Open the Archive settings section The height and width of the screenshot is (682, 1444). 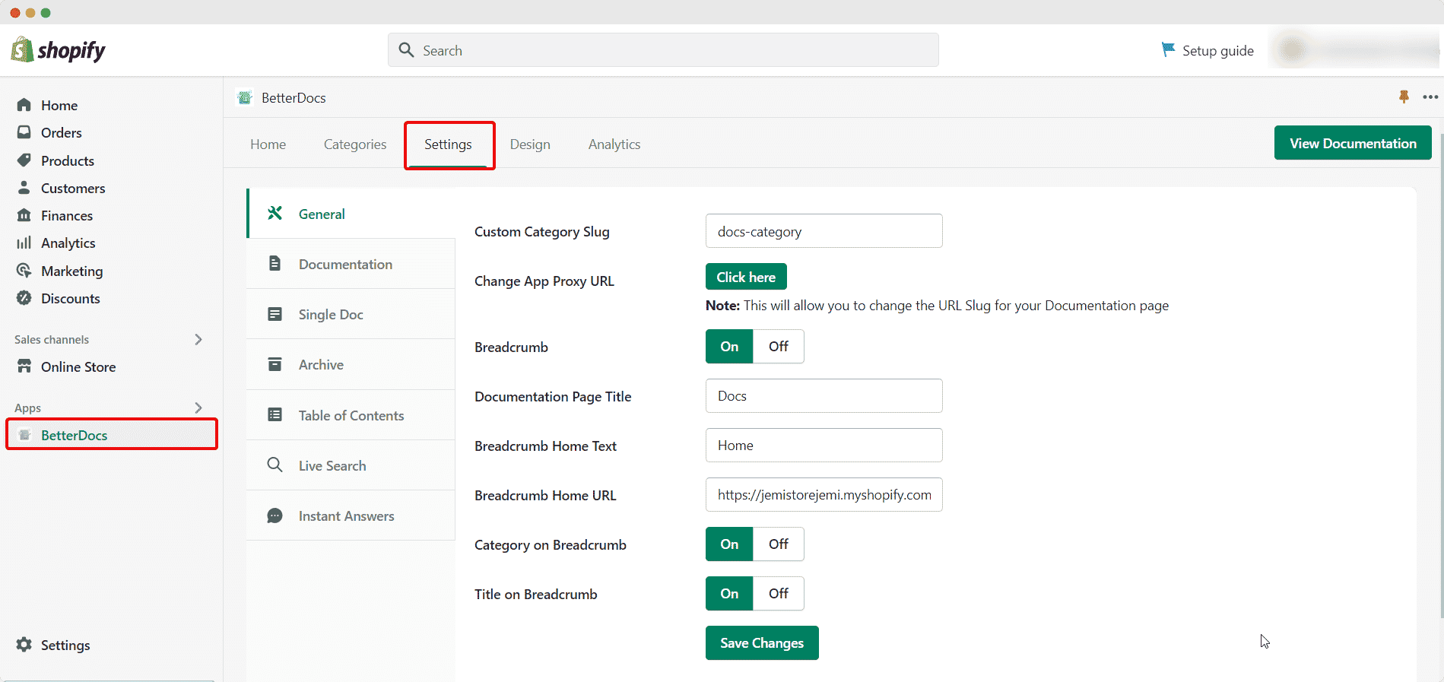(x=351, y=364)
